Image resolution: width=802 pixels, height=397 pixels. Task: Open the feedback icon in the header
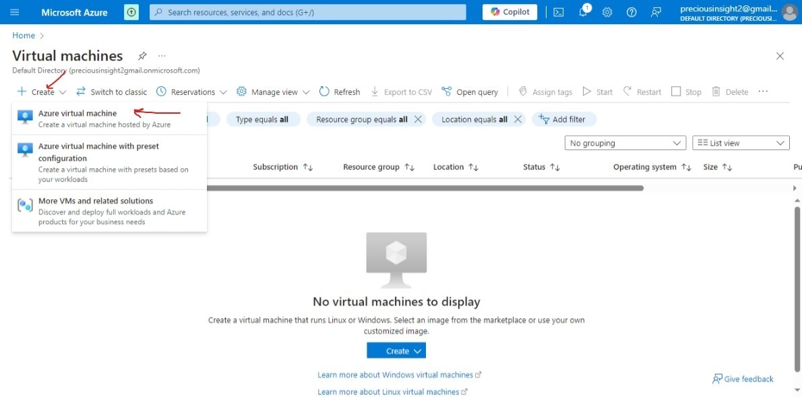tap(656, 11)
